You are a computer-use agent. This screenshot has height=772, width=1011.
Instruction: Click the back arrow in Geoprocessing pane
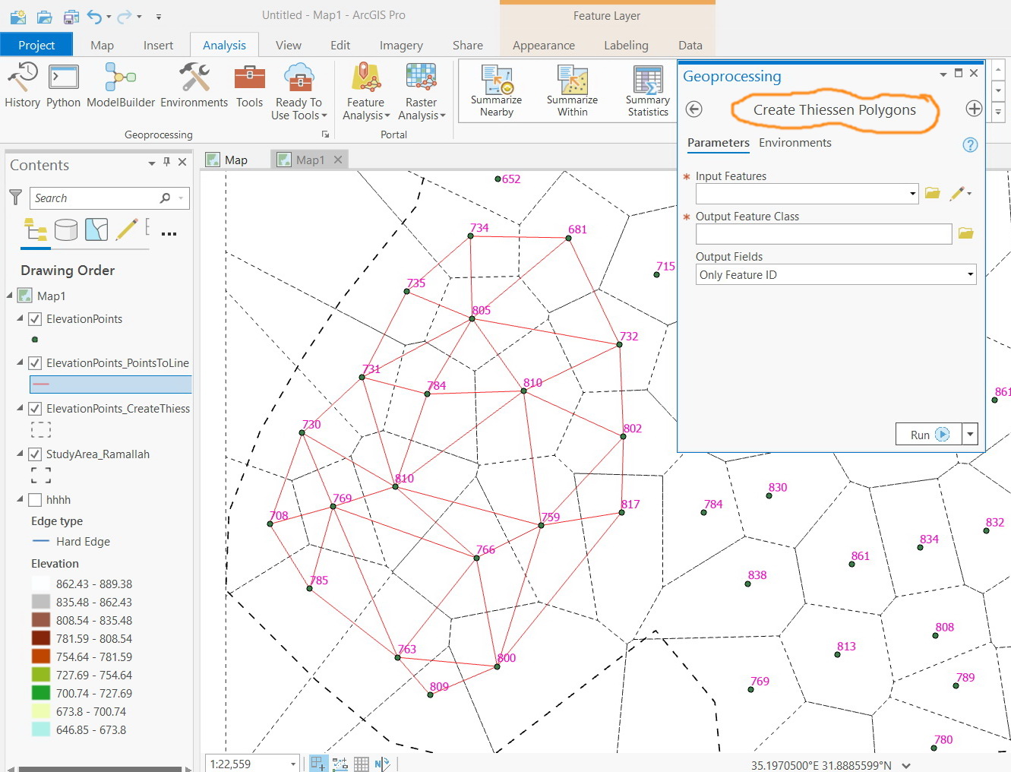point(693,109)
